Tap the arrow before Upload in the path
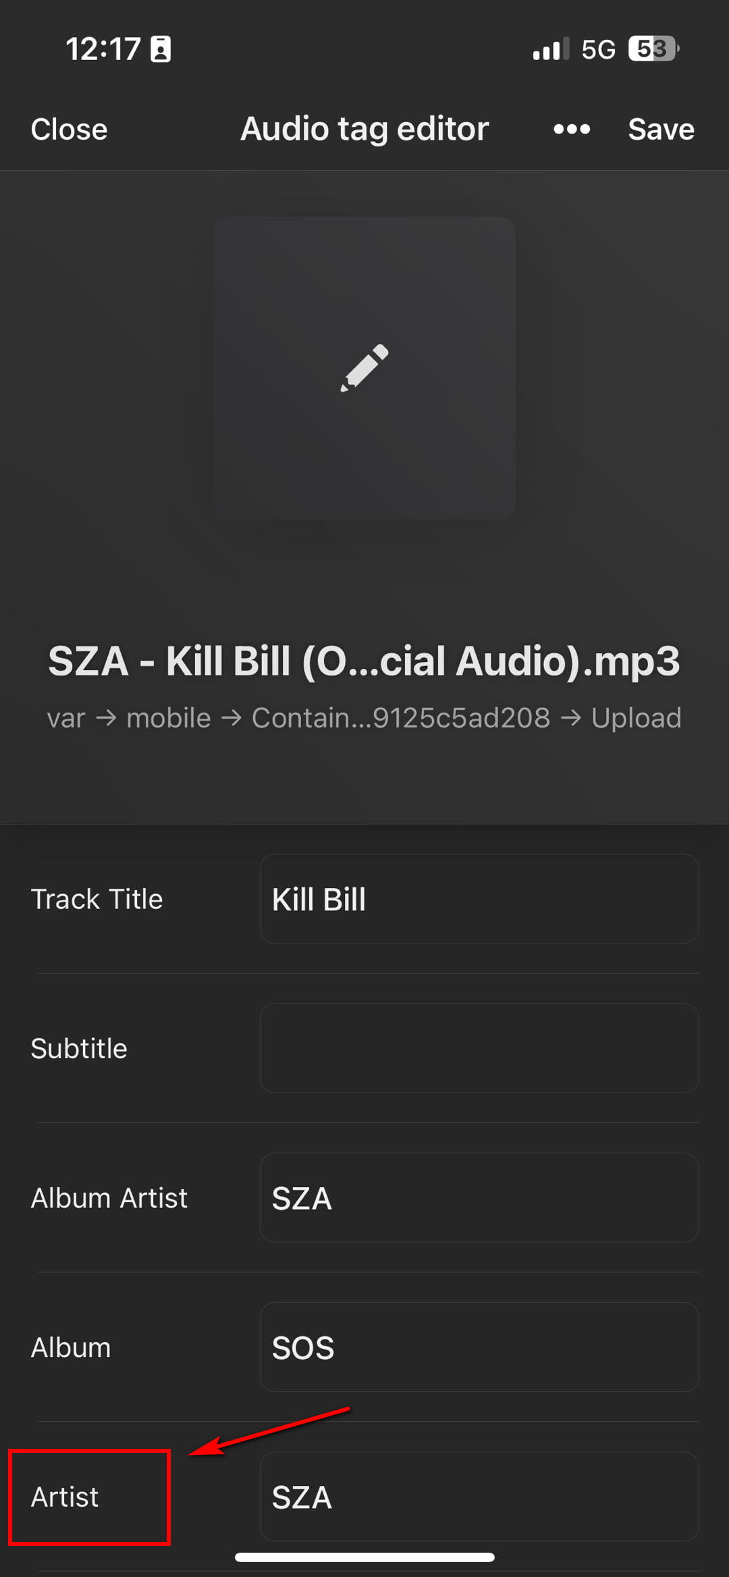This screenshot has height=1577, width=729. tap(573, 717)
